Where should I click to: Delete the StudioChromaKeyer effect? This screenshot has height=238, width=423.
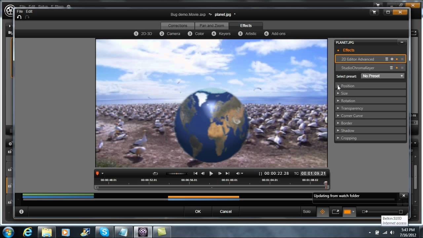pos(391,68)
